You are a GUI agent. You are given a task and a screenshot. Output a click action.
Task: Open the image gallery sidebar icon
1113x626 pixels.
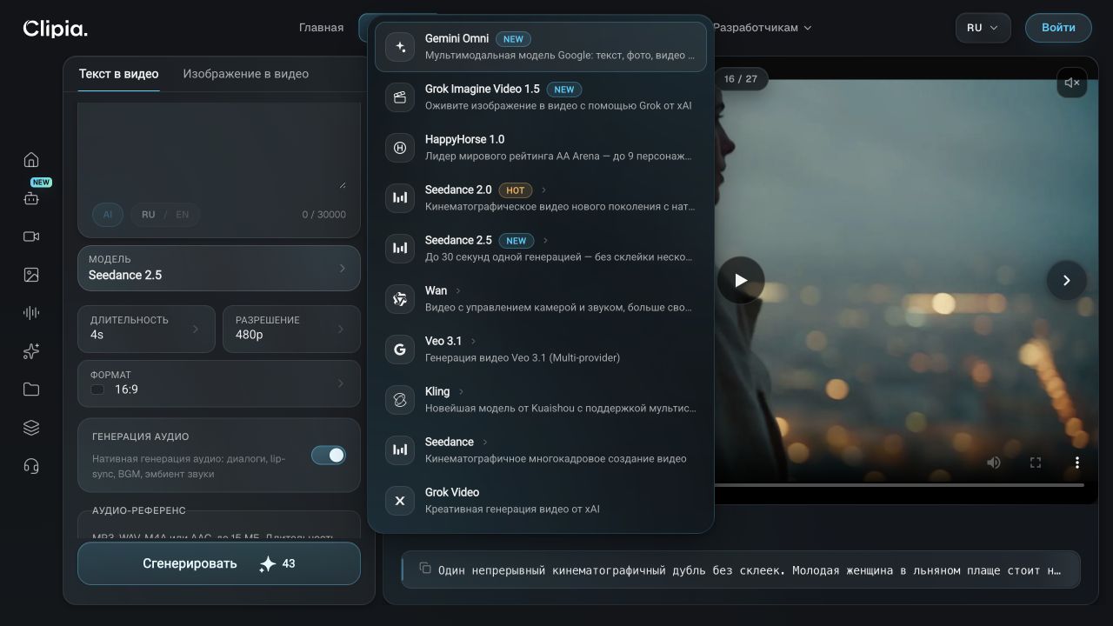31,275
